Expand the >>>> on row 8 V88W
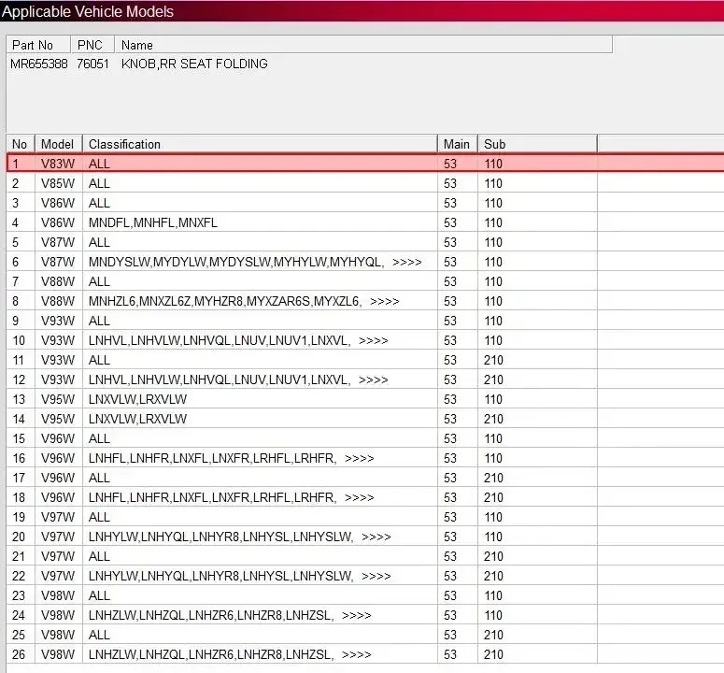This screenshot has width=724, height=673. (x=385, y=302)
